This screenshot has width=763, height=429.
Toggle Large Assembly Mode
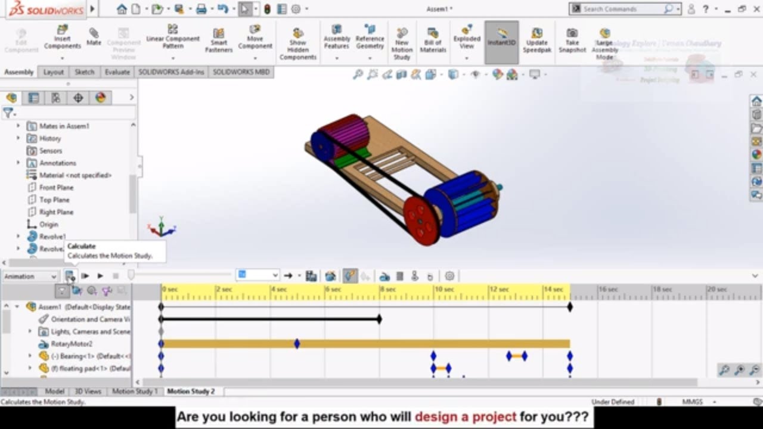tap(604, 43)
